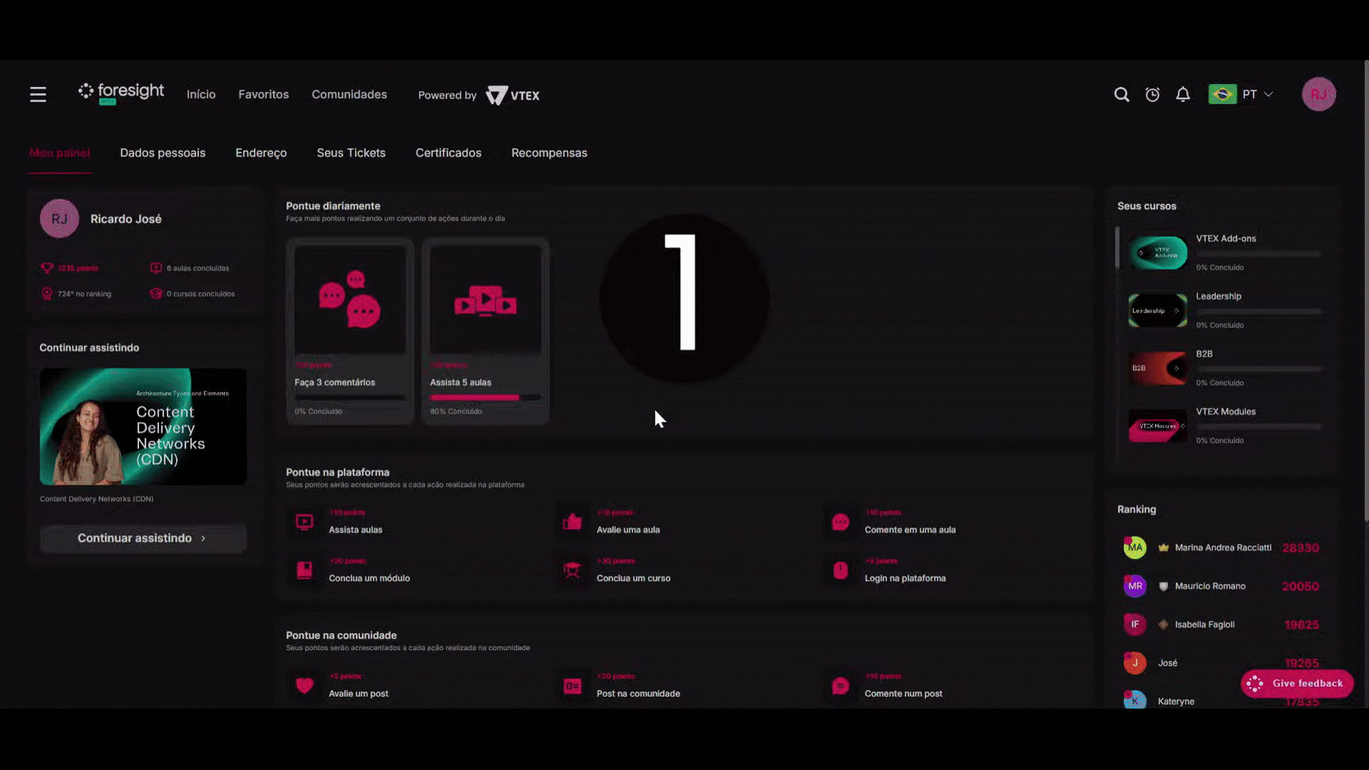
Task: Click the Assista aulas video icon
Action: coord(305,522)
